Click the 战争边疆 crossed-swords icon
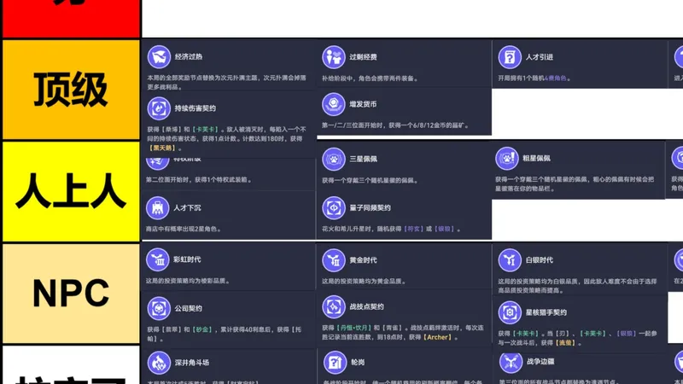Screen dimensions: 683x384 point(510,361)
